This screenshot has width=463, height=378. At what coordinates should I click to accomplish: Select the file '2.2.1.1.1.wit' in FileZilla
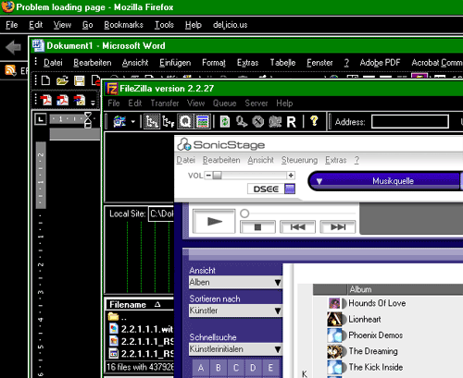click(141, 329)
